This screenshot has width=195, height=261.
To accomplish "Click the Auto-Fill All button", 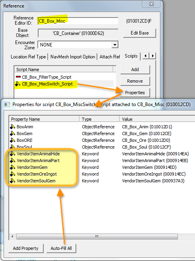I will (61, 248).
